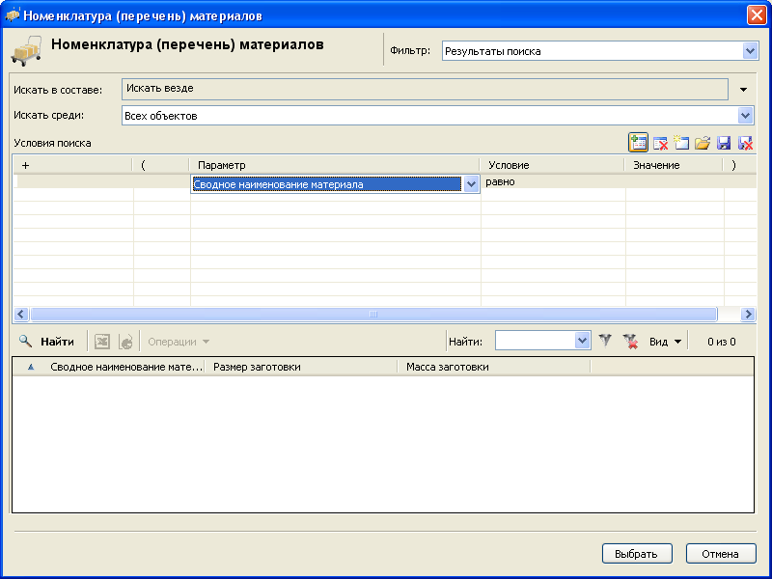Click the conditions grid horizontal scrollbar right arrow
The width and height of the screenshot is (772, 579).
tap(748, 314)
